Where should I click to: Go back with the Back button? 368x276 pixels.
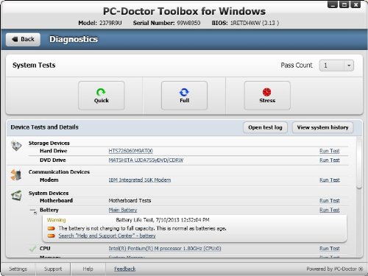click(23, 39)
